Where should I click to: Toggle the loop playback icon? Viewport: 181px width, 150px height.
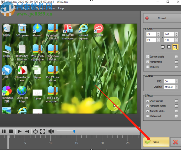35,131
